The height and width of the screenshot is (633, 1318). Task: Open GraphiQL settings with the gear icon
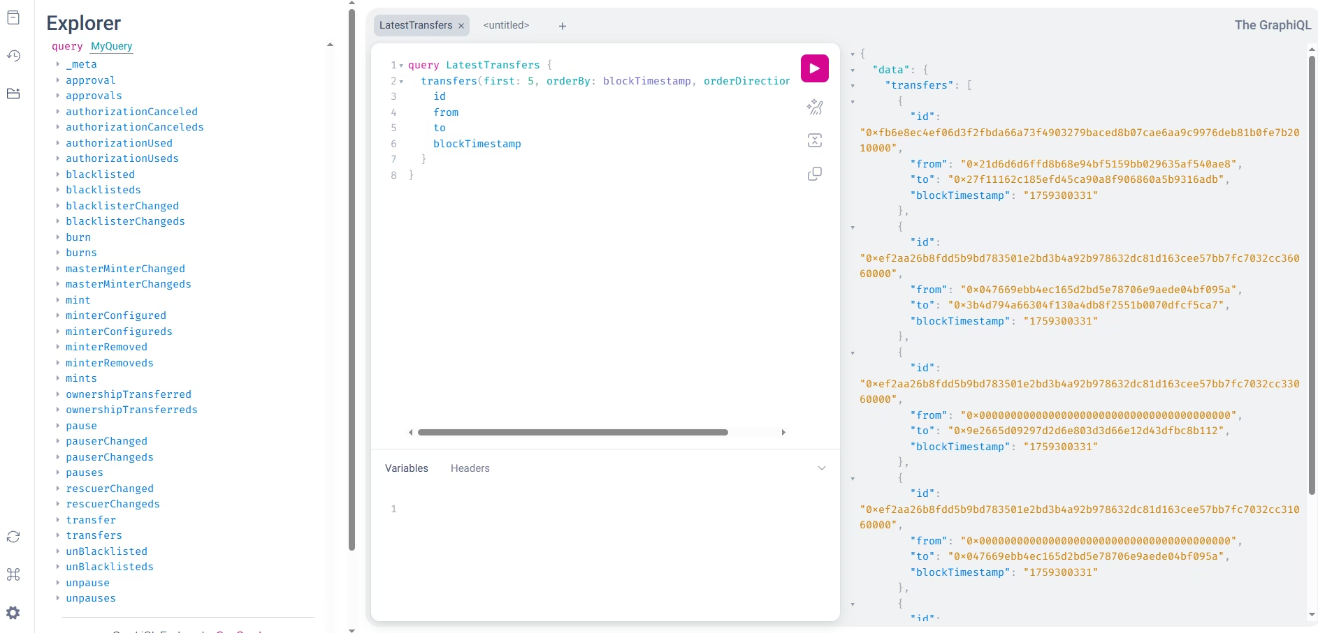[x=13, y=612]
